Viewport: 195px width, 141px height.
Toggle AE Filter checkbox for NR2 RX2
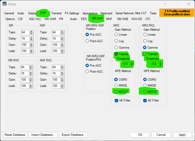145,100
